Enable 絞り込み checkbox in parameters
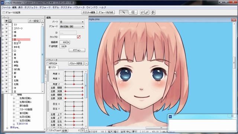 tap(48, 63)
